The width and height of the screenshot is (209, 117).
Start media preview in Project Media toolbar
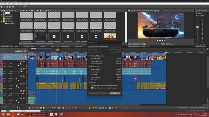(x=38, y=11)
